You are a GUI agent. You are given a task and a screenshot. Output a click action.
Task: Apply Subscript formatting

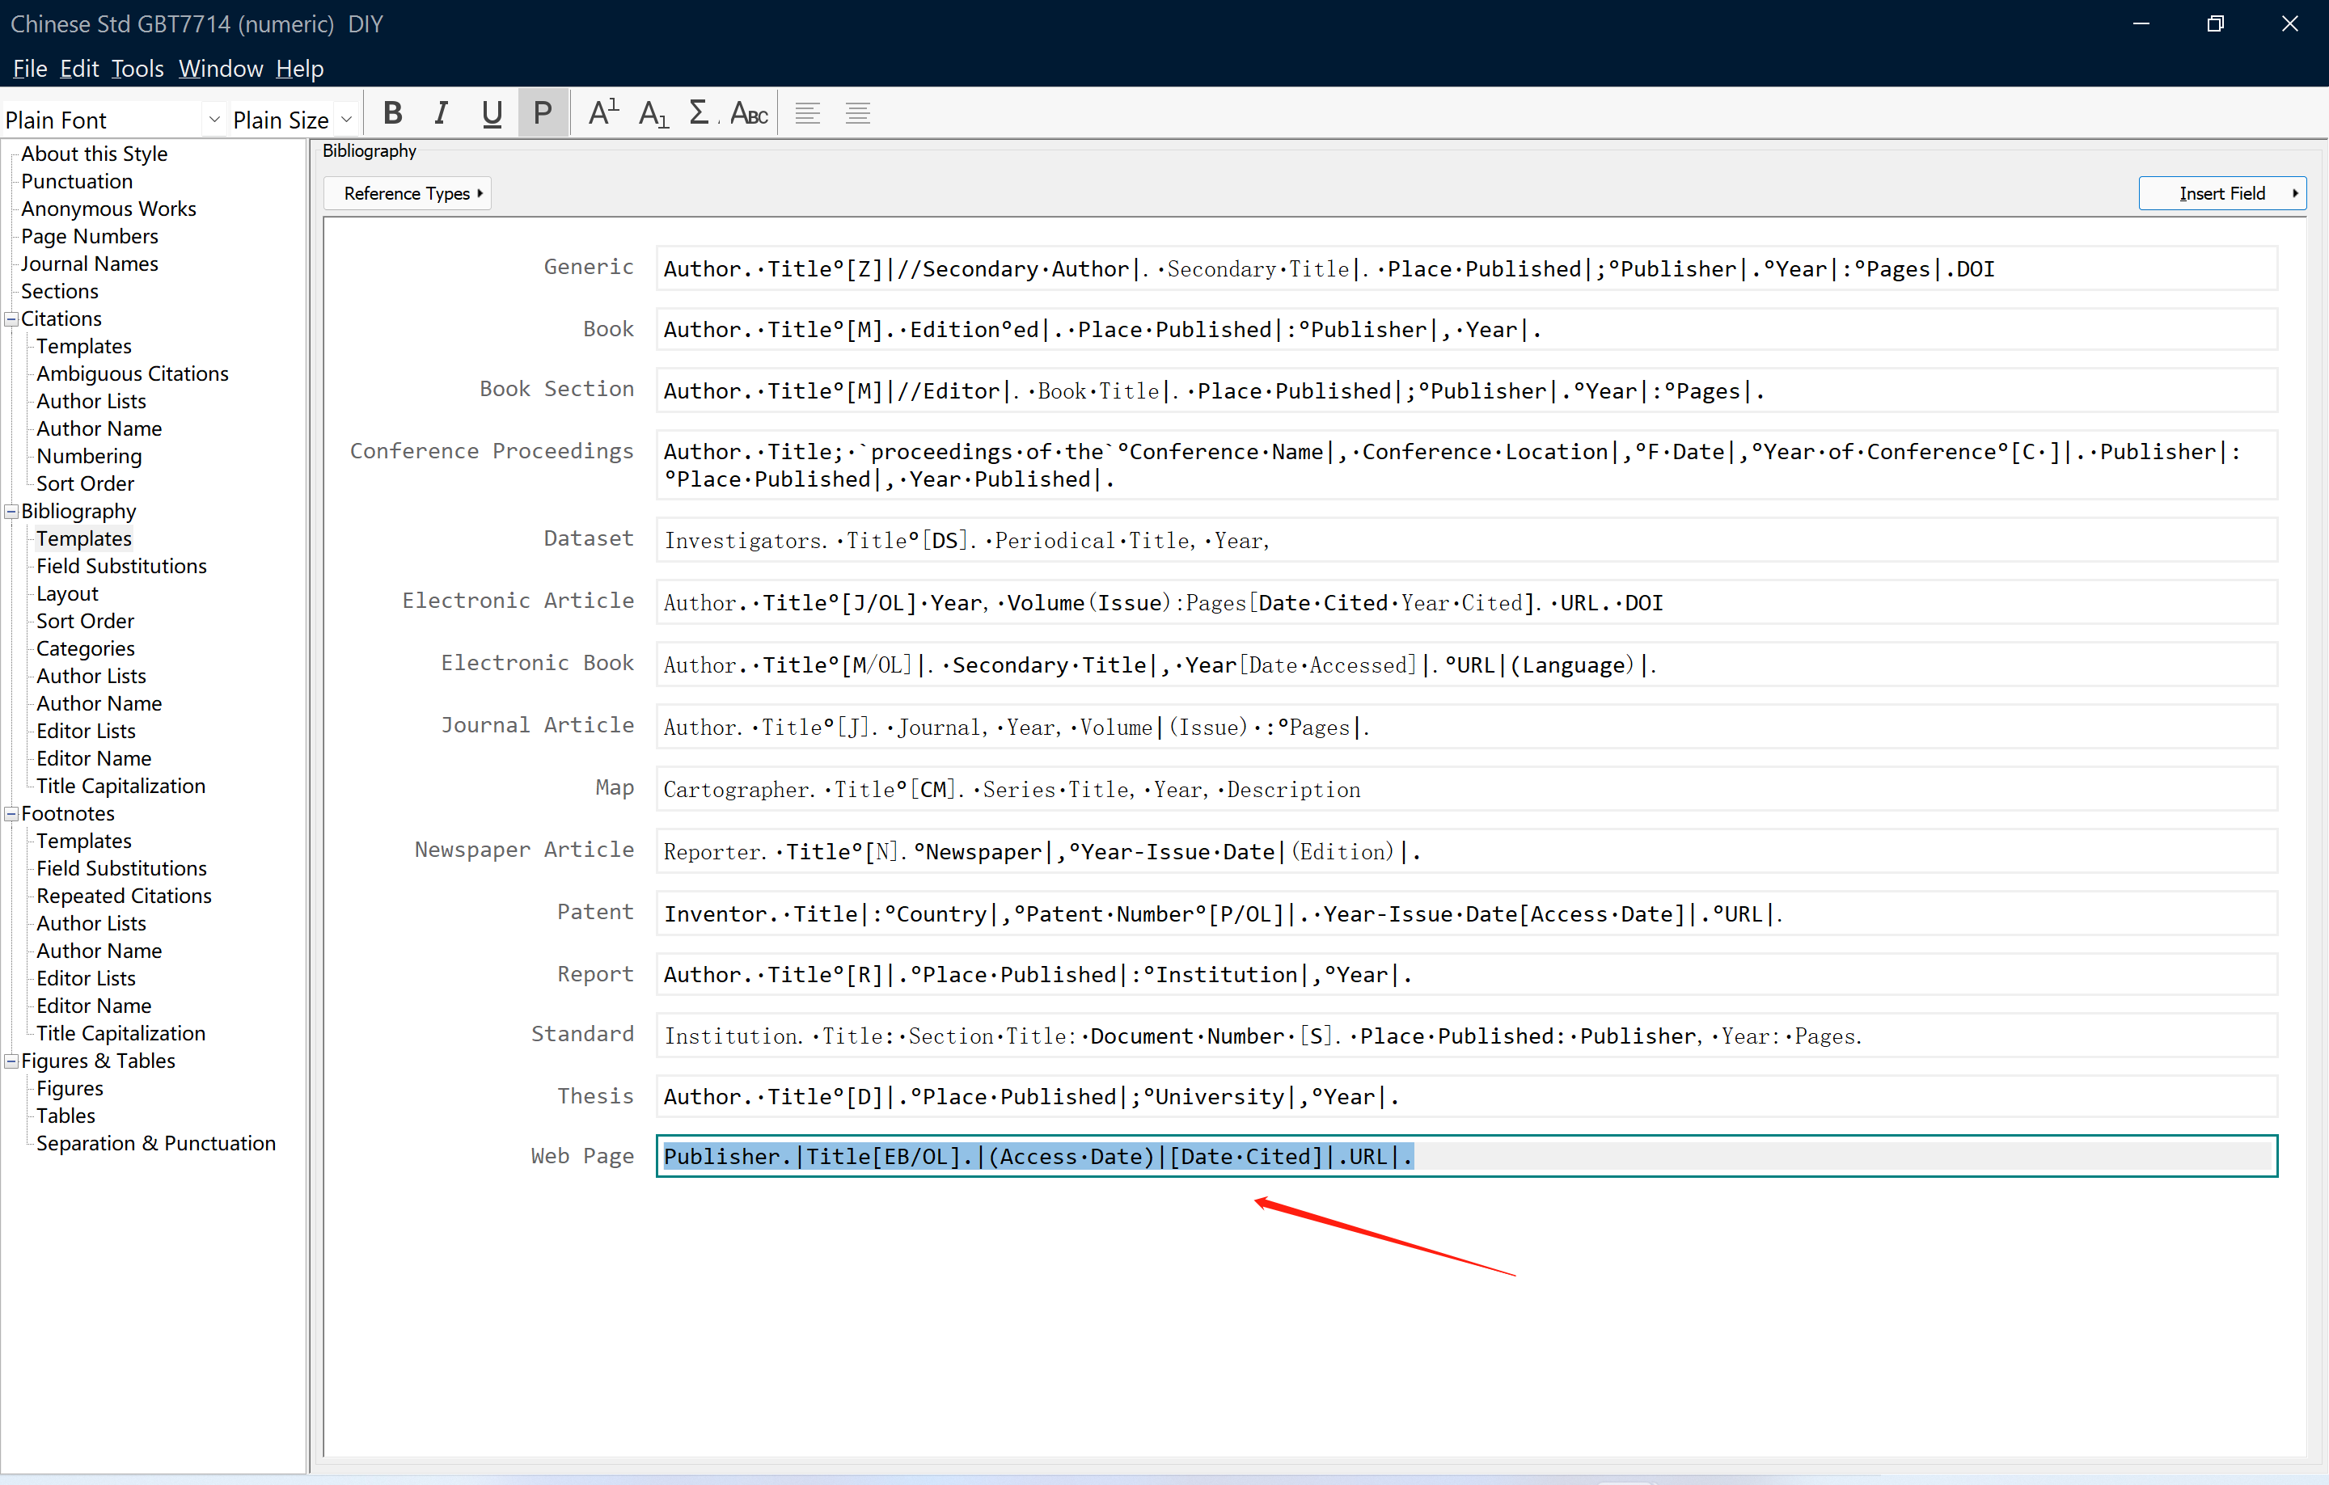[x=653, y=114]
